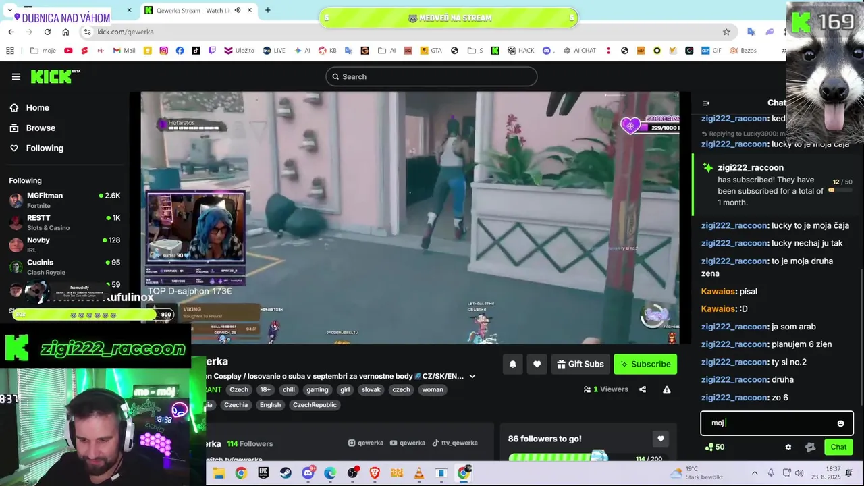The height and width of the screenshot is (486, 864).
Task: Click the notification bell for Qewerka
Action: point(512,364)
